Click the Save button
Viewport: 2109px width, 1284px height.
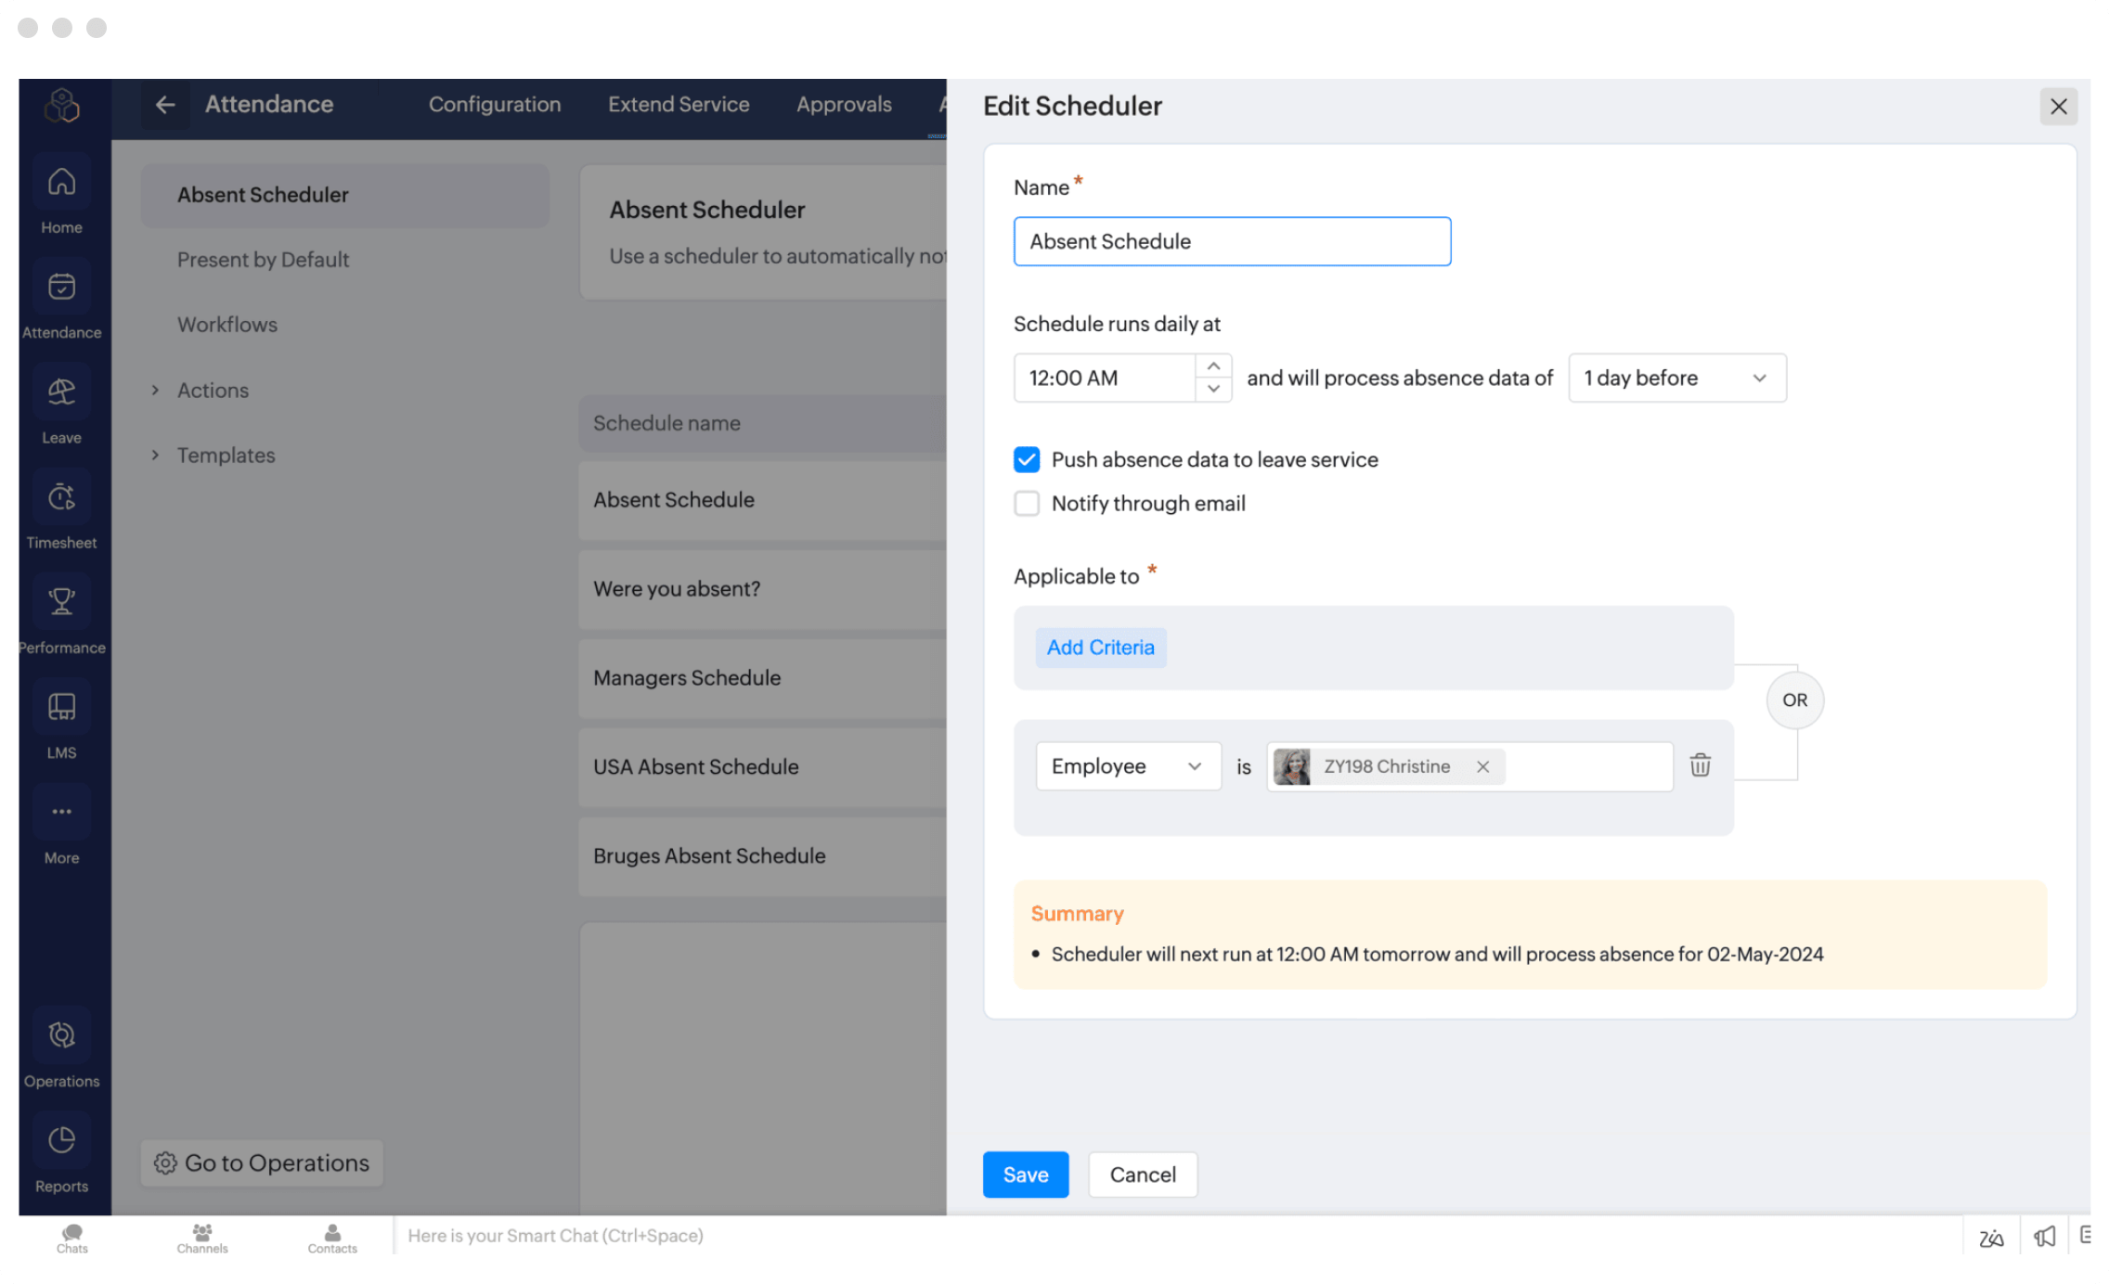1025,1175
